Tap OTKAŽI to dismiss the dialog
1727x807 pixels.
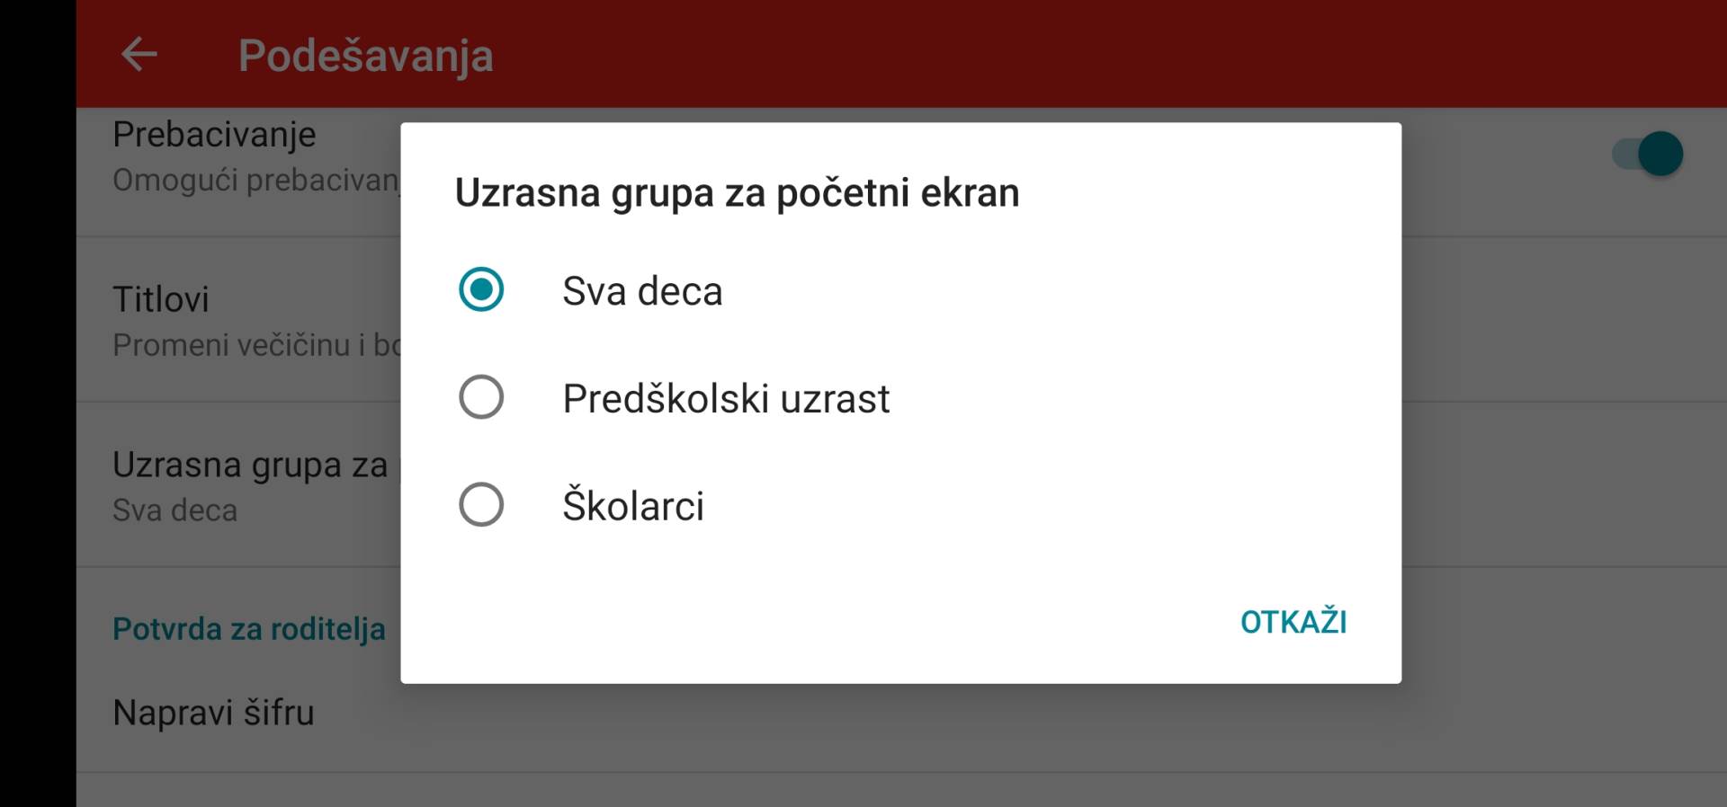point(1294,621)
